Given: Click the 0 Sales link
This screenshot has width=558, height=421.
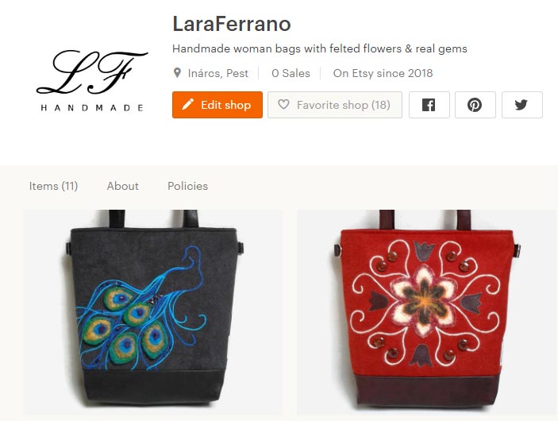Looking at the screenshot, I should coord(291,73).
